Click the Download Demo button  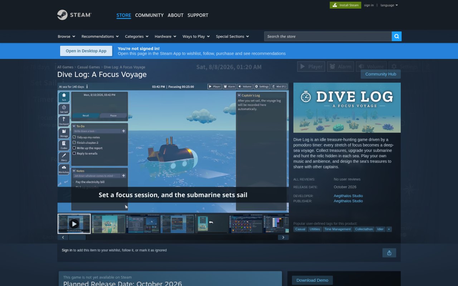(312, 280)
